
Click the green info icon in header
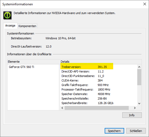pos(7,15)
